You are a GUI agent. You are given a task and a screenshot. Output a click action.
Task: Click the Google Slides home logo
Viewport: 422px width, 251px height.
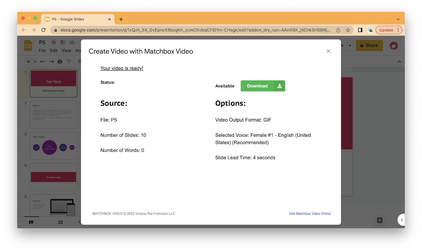[28, 46]
